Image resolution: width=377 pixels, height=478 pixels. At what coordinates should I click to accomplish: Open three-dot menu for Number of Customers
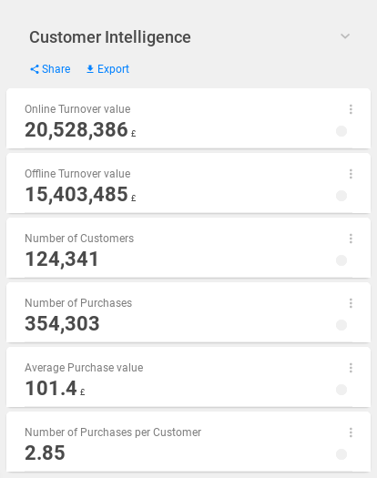point(351,239)
